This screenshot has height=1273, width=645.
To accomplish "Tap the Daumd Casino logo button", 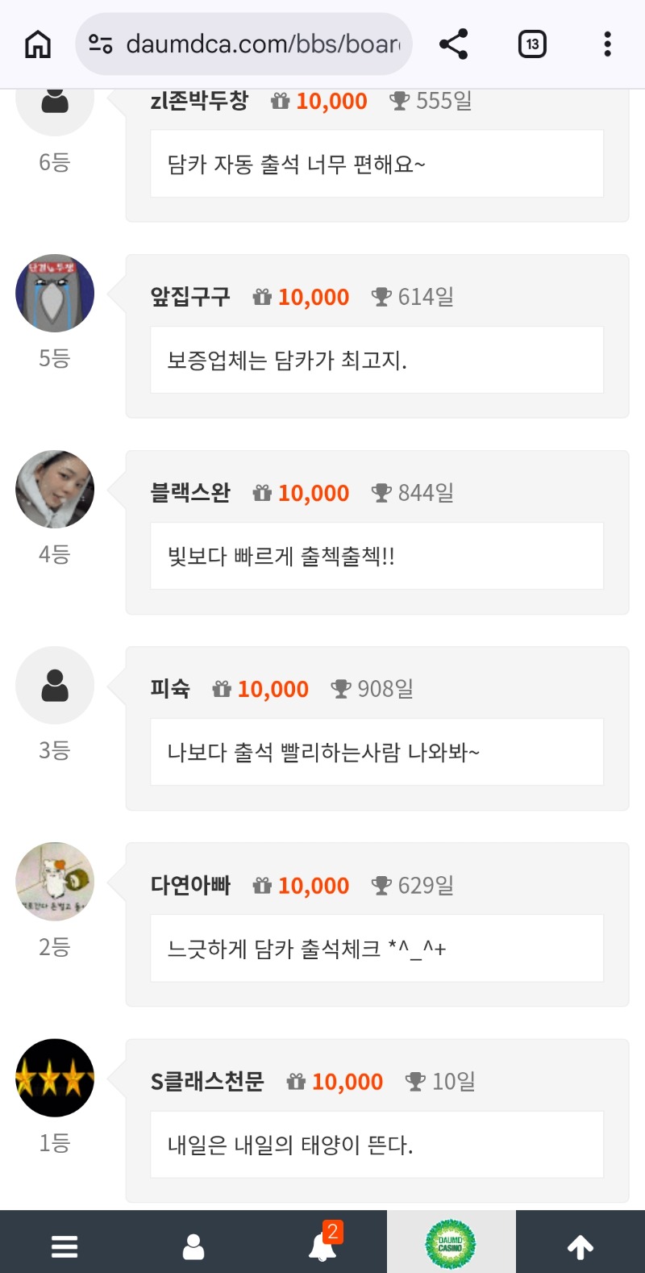I will [451, 1245].
